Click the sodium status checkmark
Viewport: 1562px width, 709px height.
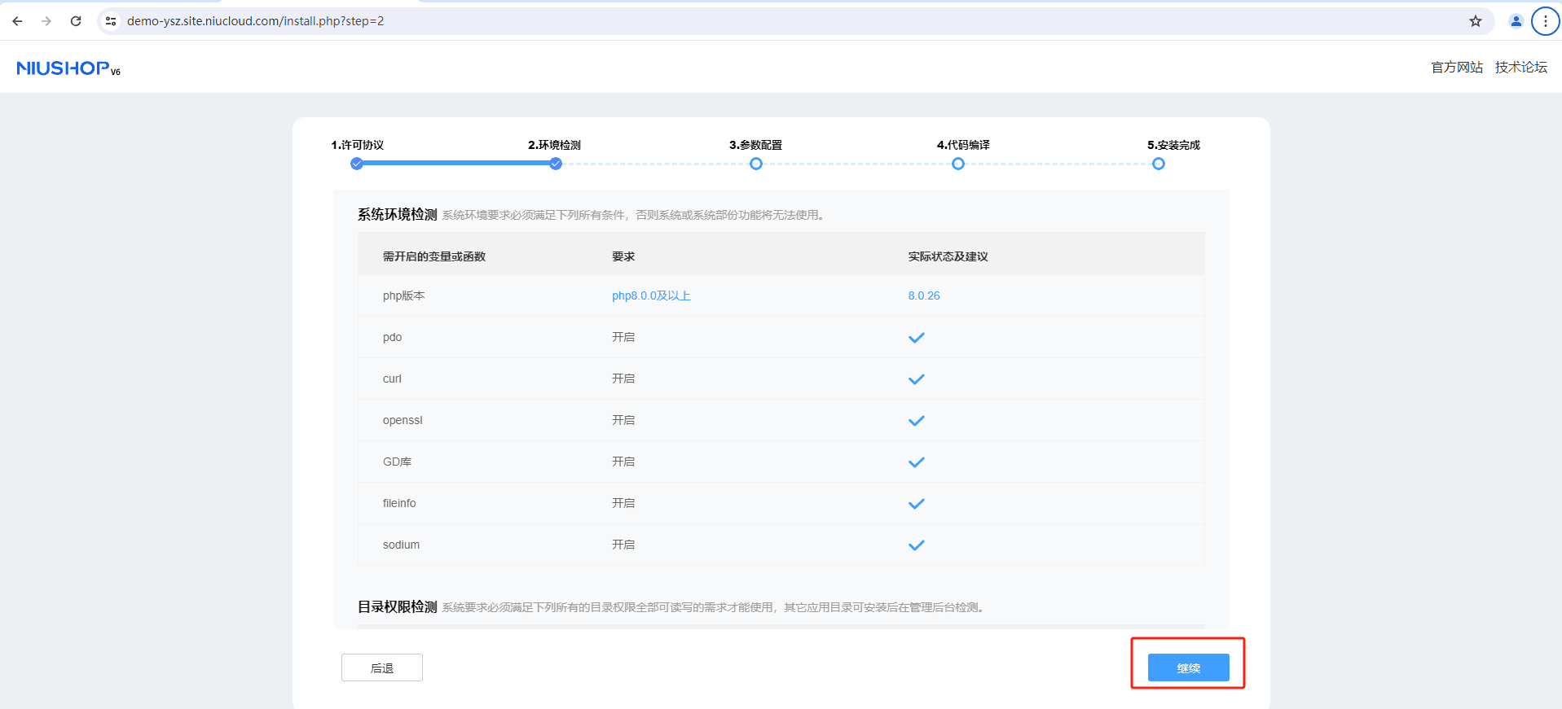pos(916,545)
